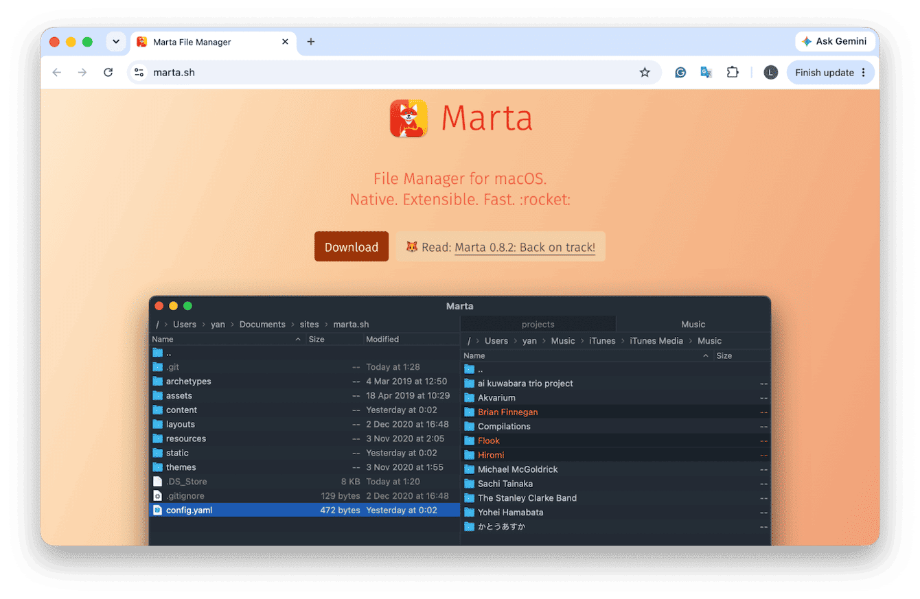The height and width of the screenshot is (599, 920).
Task: Click the Flook folder name
Action: tap(489, 441)
